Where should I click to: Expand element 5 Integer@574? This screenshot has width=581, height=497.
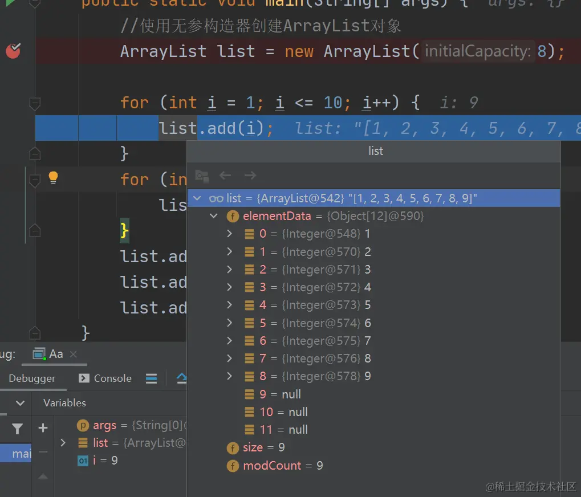229,323
